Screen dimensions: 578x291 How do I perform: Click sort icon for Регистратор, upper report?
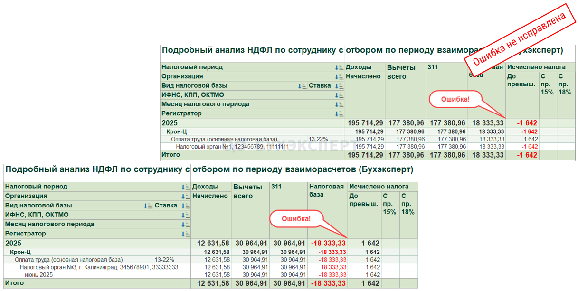(x=339, y=113)
